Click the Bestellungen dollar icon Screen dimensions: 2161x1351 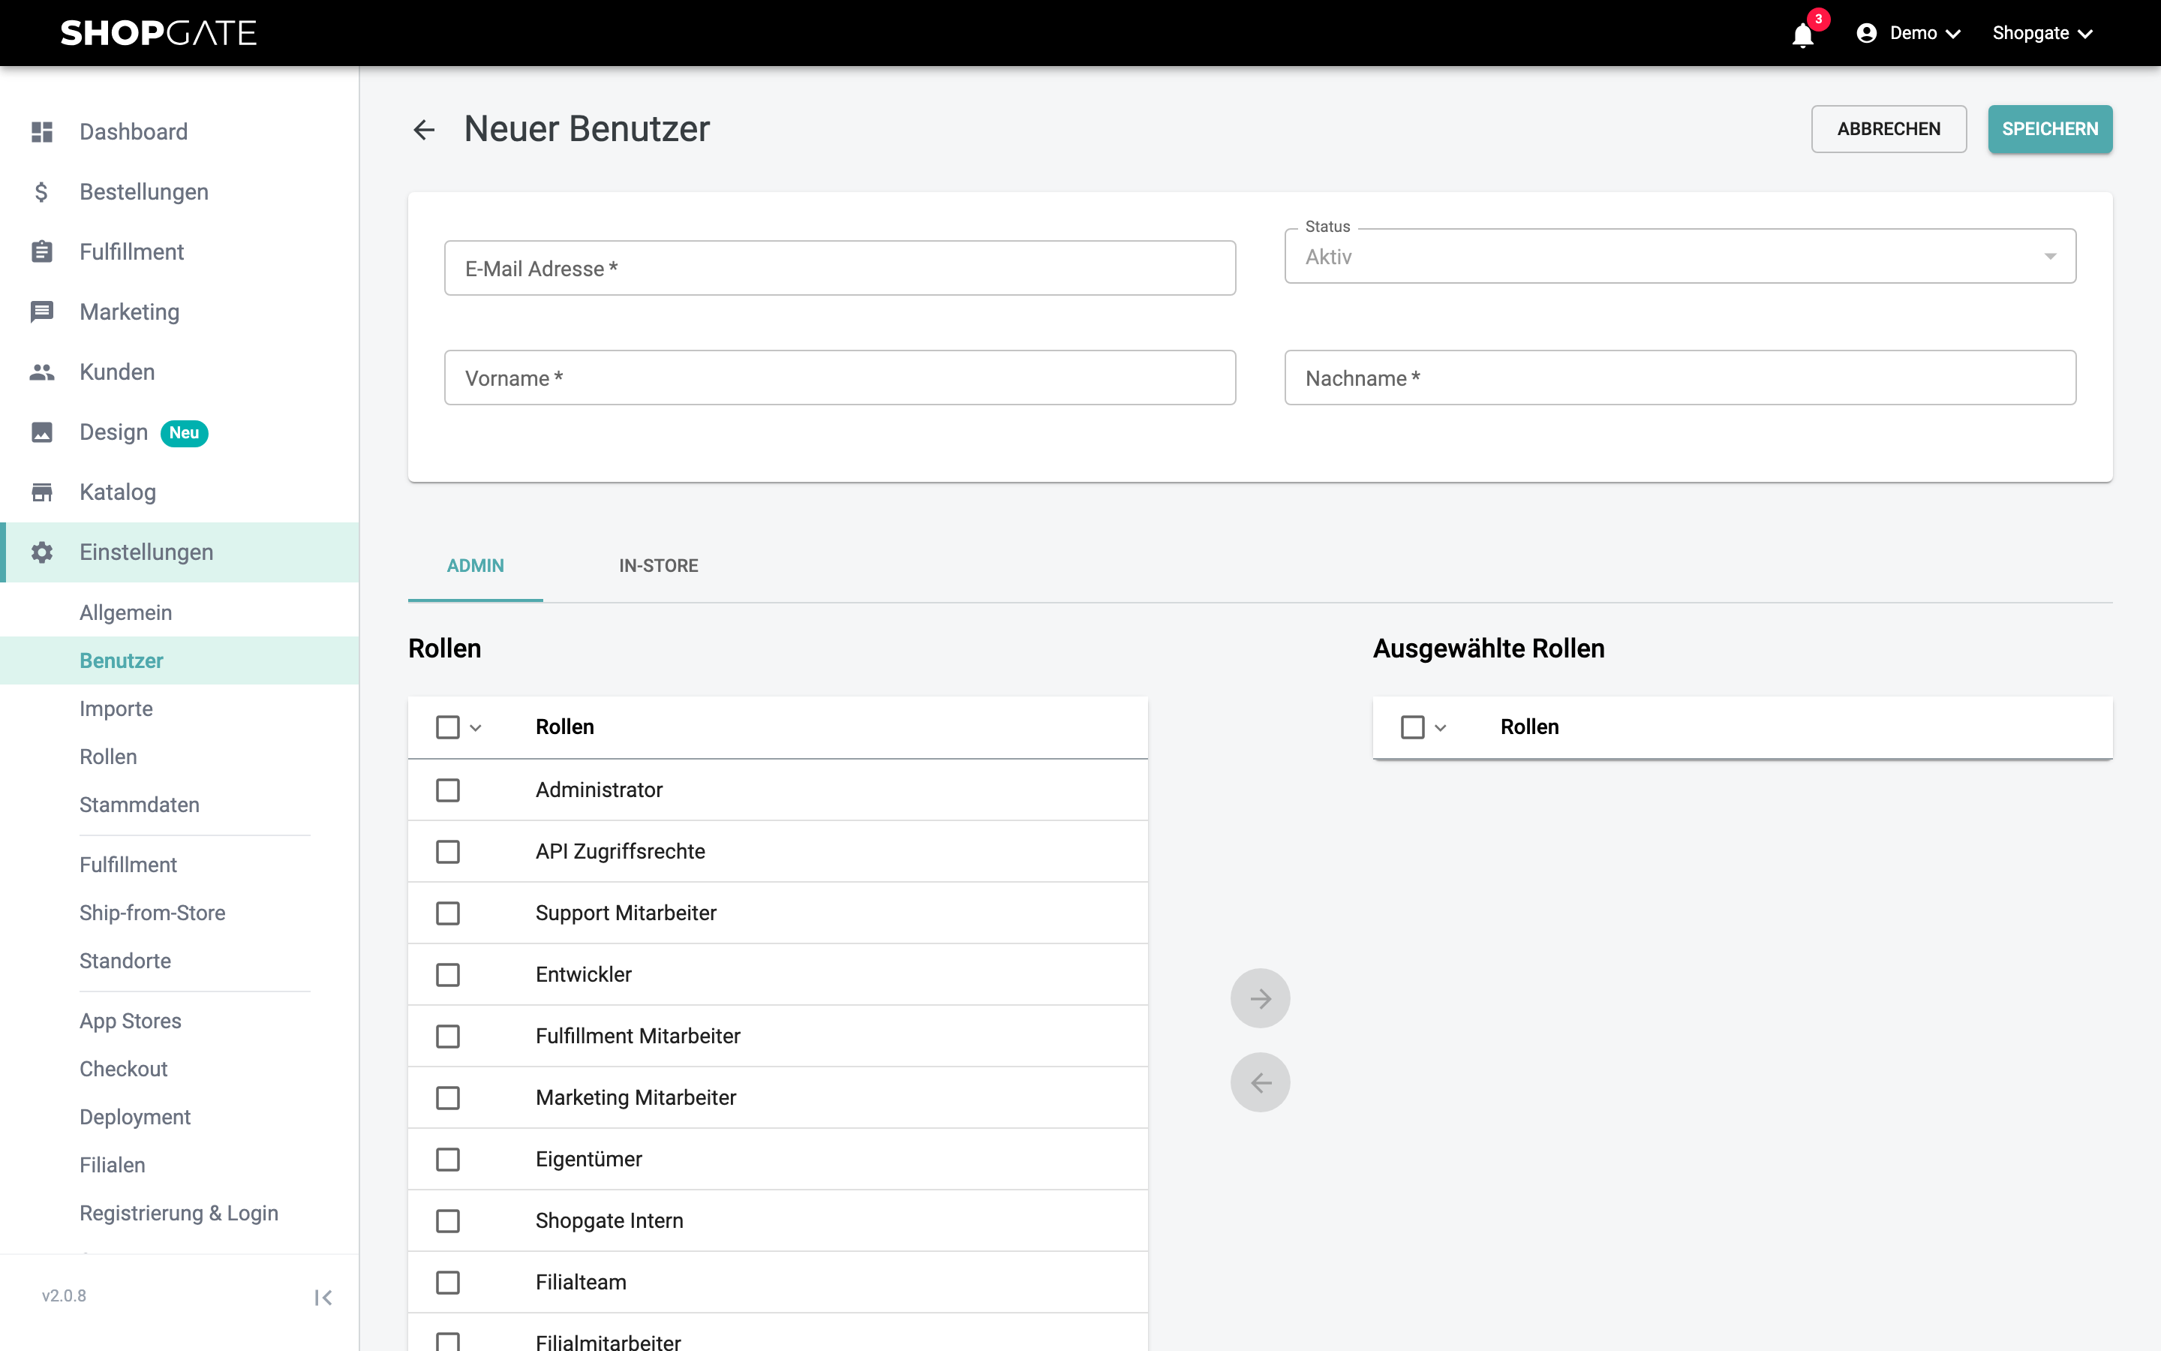click(x=41, y=192)
